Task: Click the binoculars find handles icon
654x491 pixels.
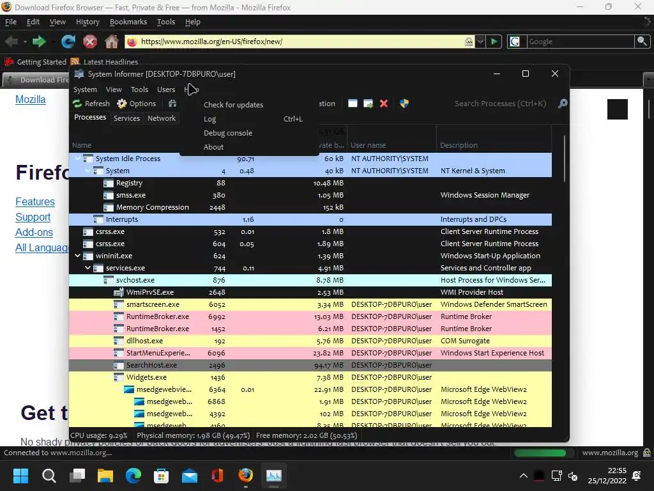Action: [172, 104]
